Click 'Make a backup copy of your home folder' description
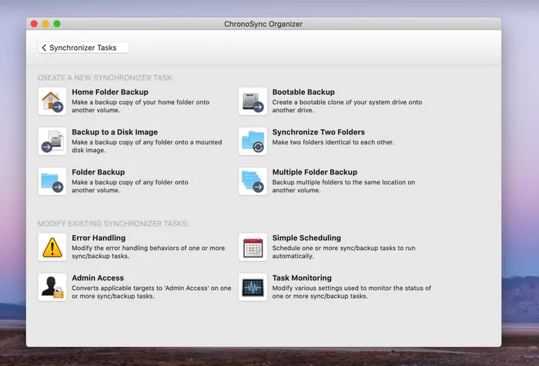 click(141, 106)
